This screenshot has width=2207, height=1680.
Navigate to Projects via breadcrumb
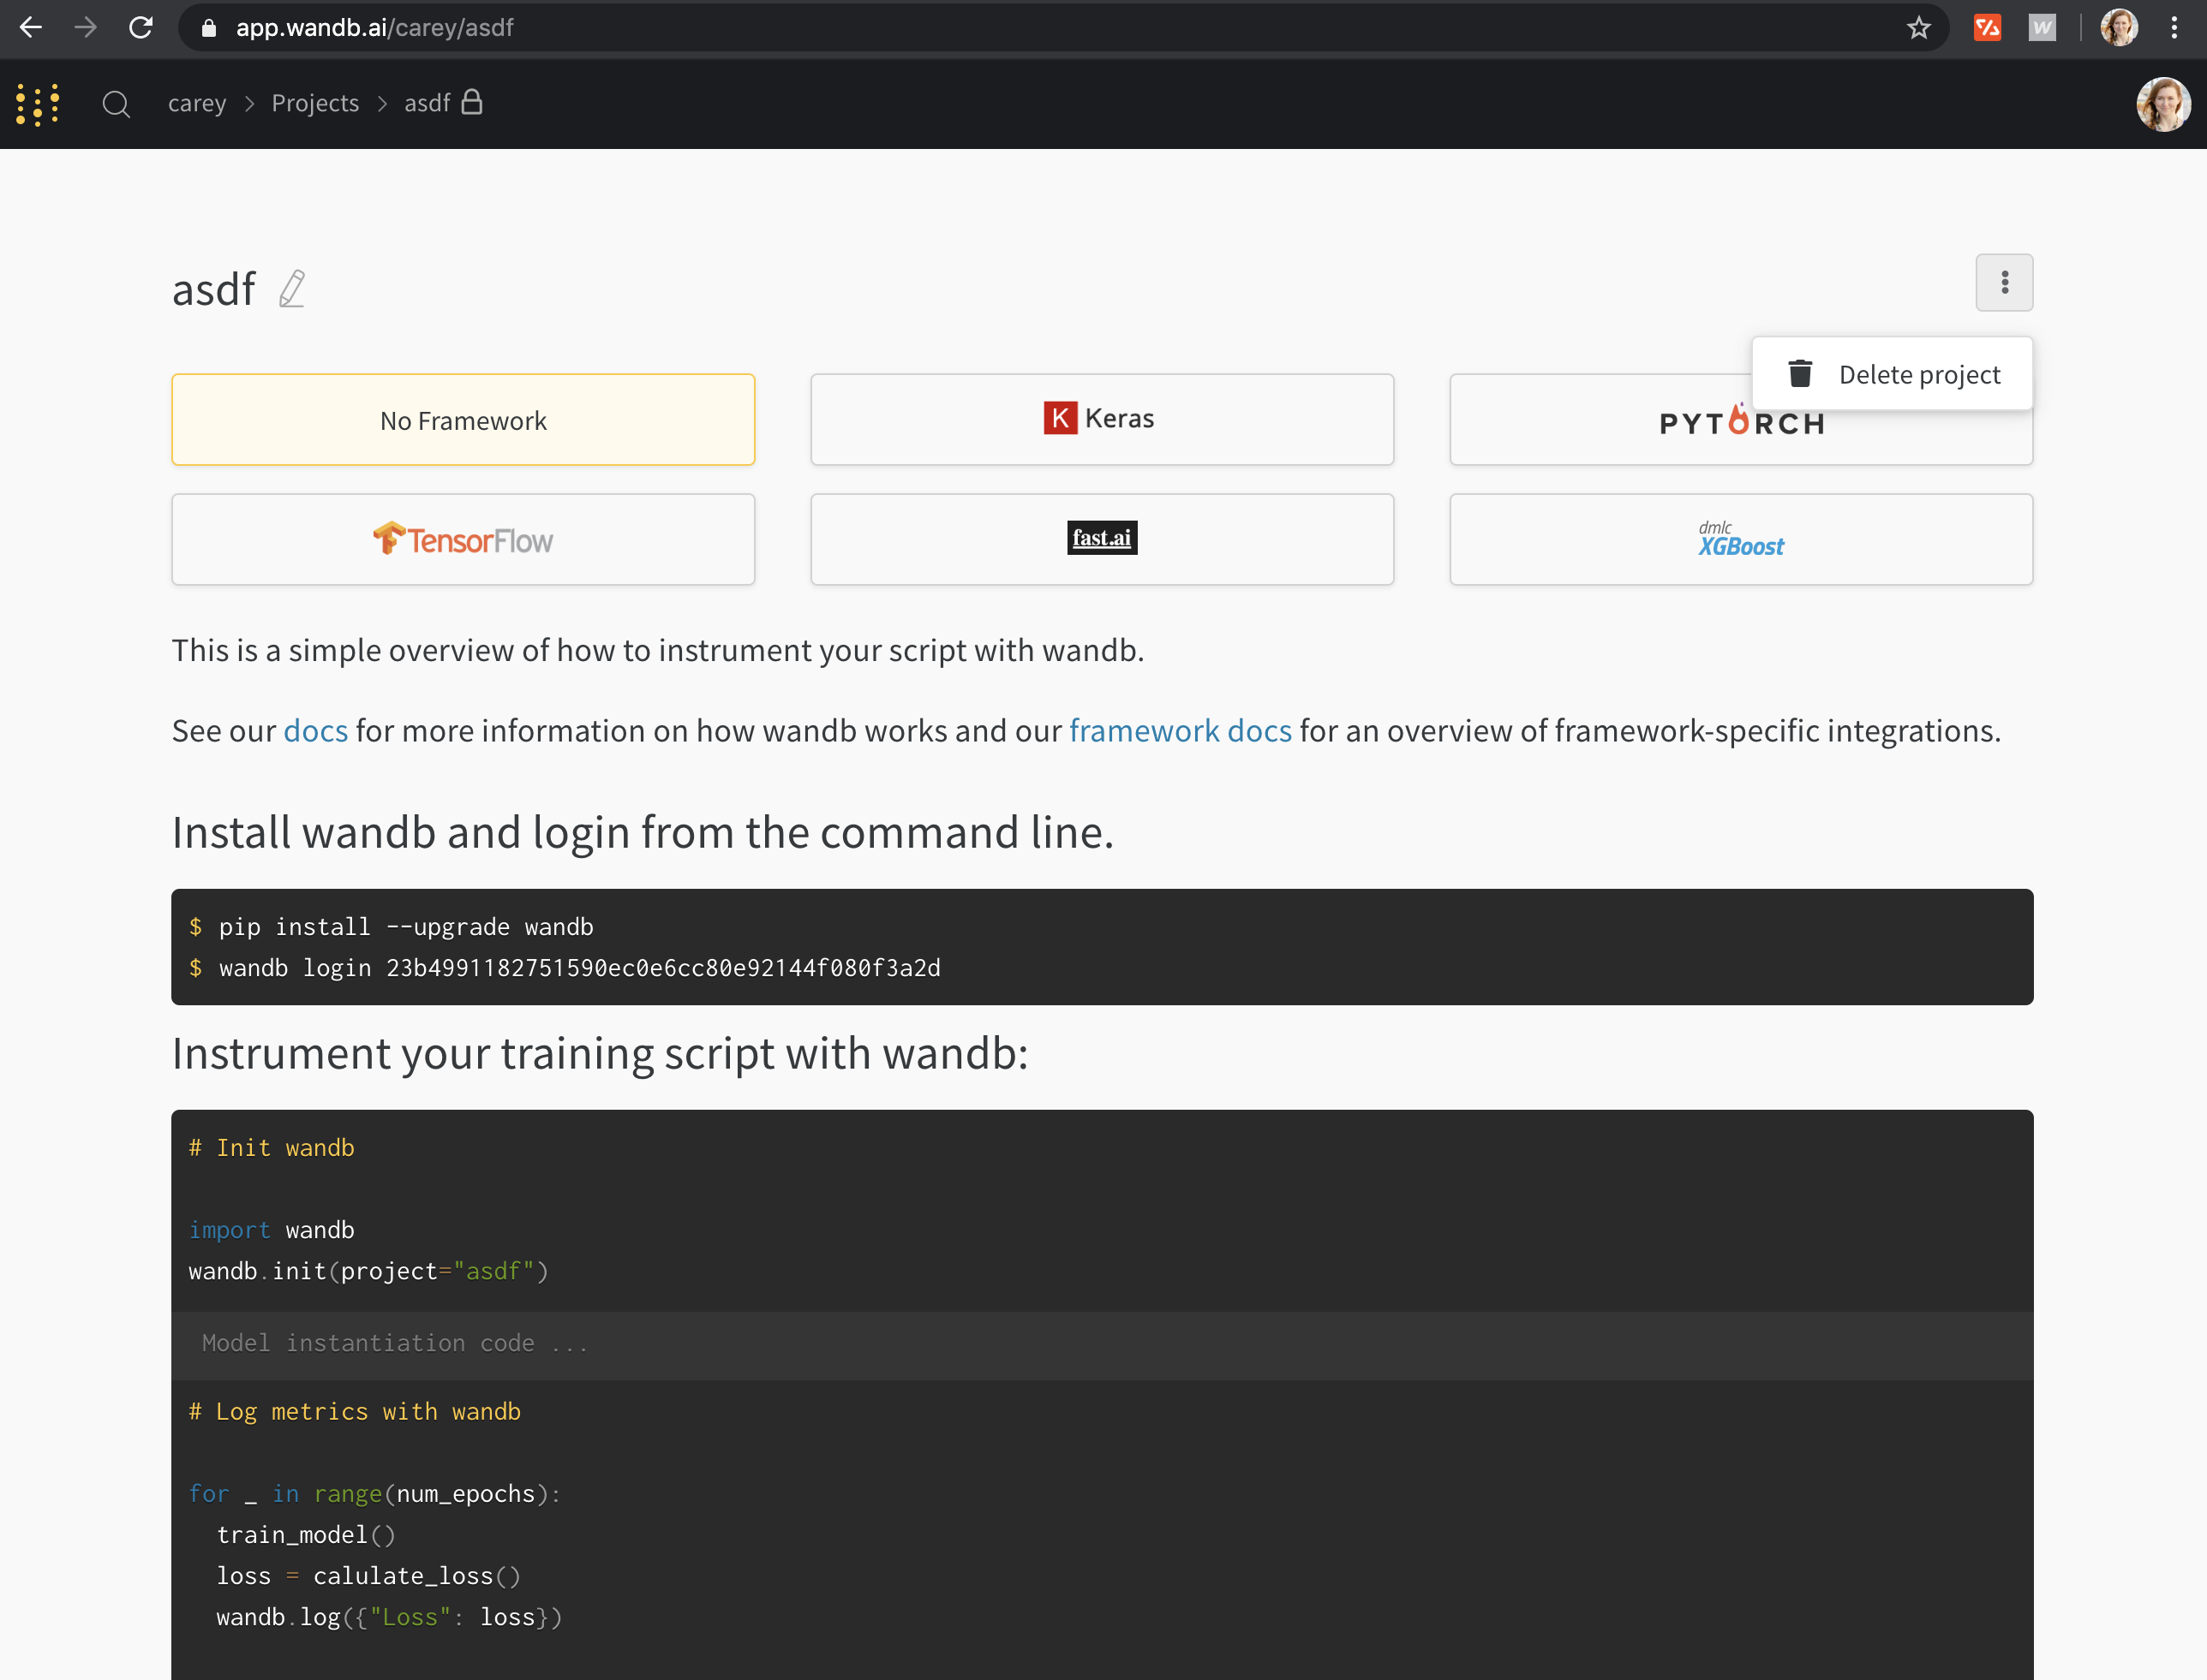click(314, 103)
